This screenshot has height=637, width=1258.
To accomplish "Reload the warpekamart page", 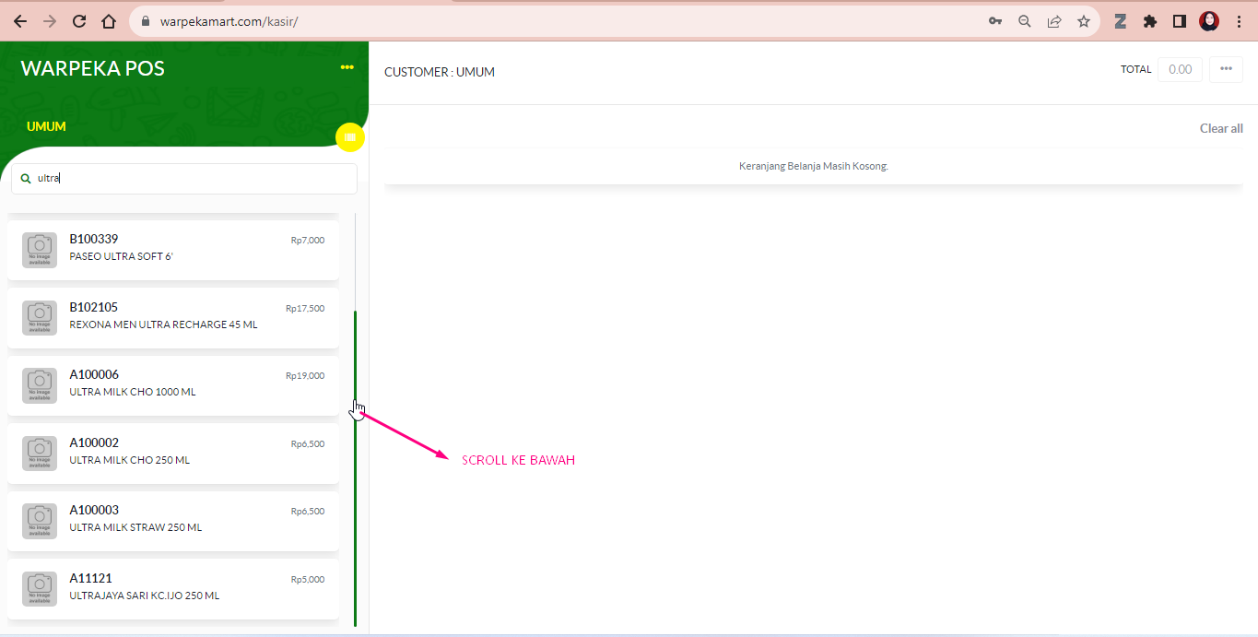I will [x=79, y=21].
